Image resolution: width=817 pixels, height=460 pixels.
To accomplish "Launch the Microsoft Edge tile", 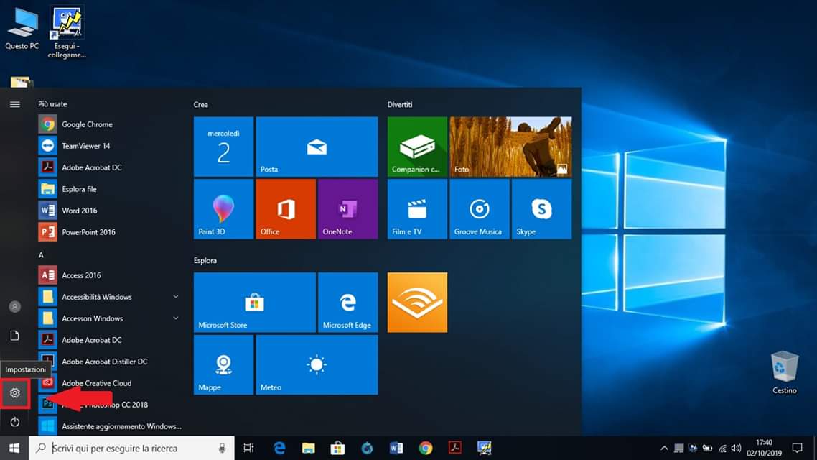I will click(x=348, y=303).
